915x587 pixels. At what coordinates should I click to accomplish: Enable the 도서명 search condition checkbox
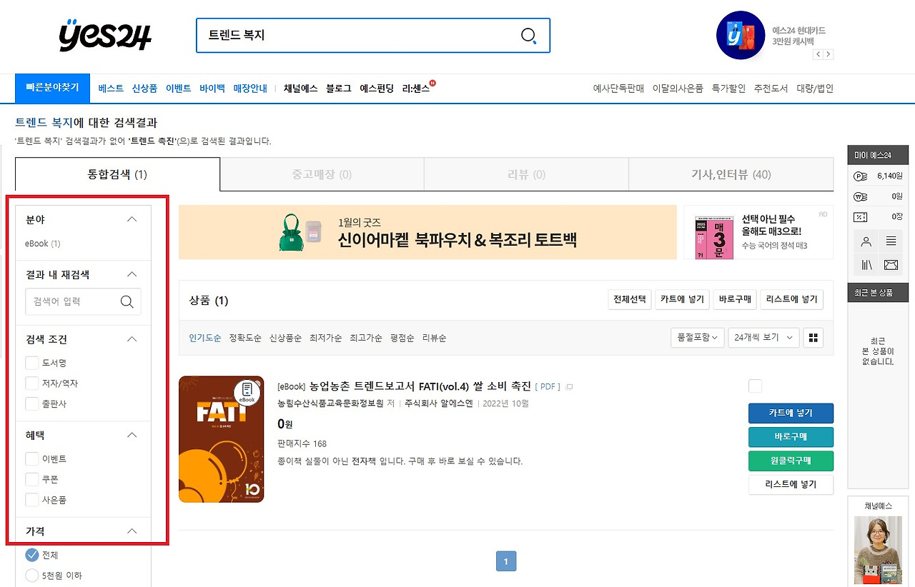coord(31,363)
